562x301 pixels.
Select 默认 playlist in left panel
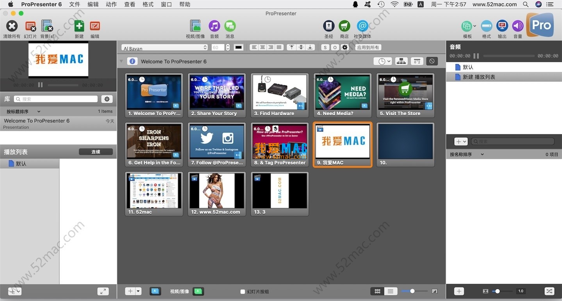point(30,164)
